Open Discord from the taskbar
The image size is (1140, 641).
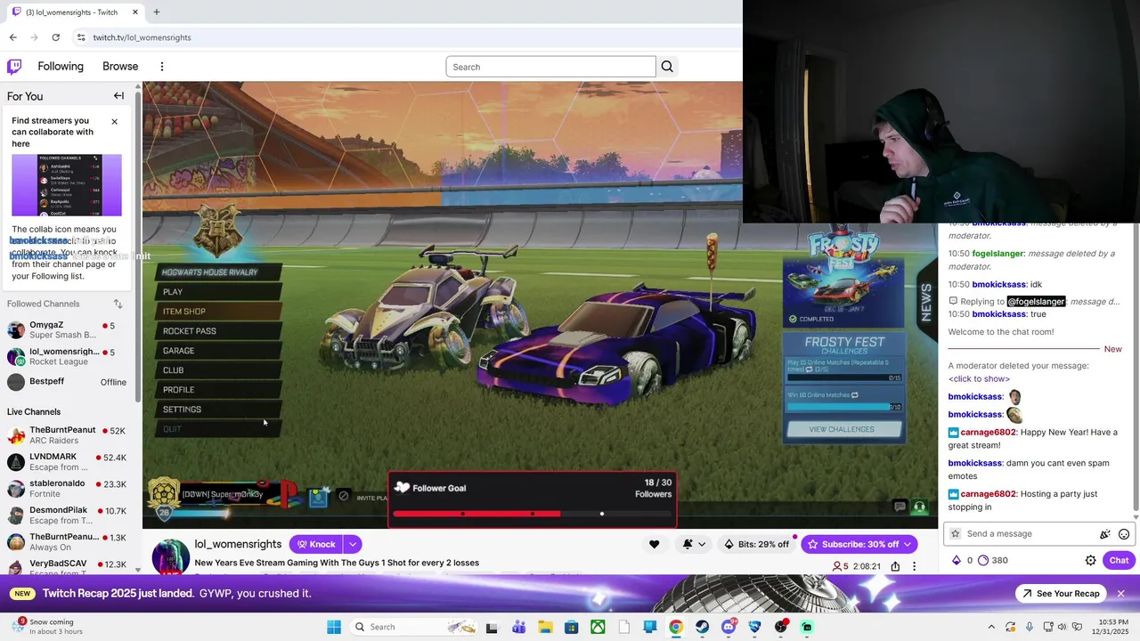tap(729, 627)
